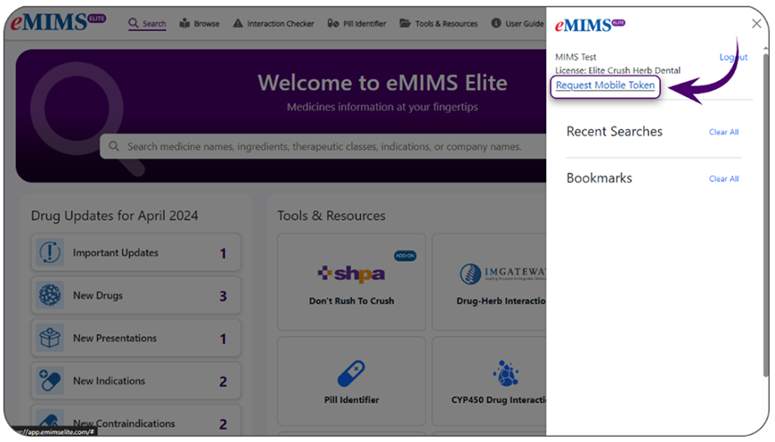Clear All recent searches
Image resolution: width=775 pixels, height=442 pixels.
[x=723, y=132]
